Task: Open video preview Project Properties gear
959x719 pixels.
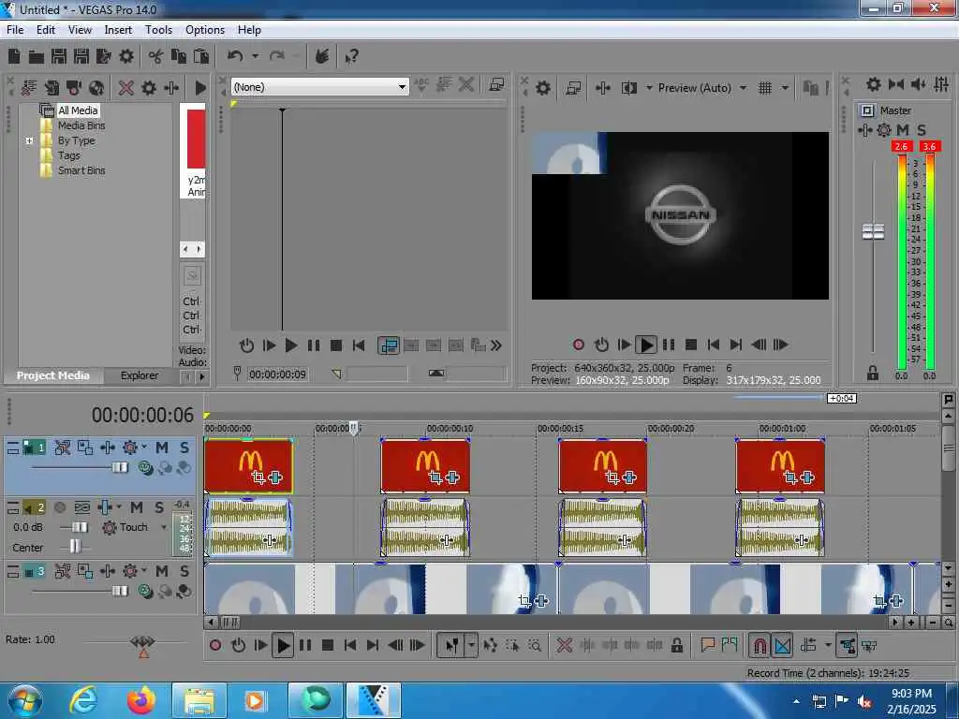Action: 542,88
